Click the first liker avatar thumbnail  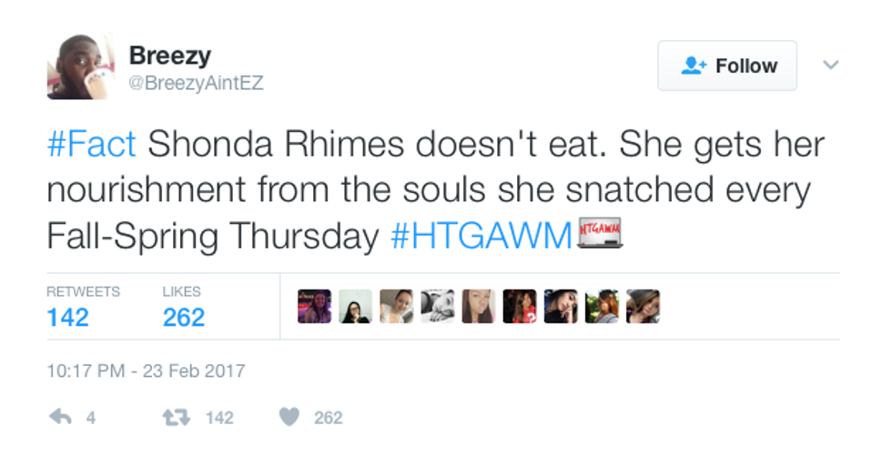click(315, 307)
